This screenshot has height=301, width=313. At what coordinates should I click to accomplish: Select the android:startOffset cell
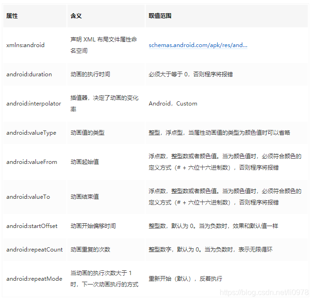click(35, 226)
